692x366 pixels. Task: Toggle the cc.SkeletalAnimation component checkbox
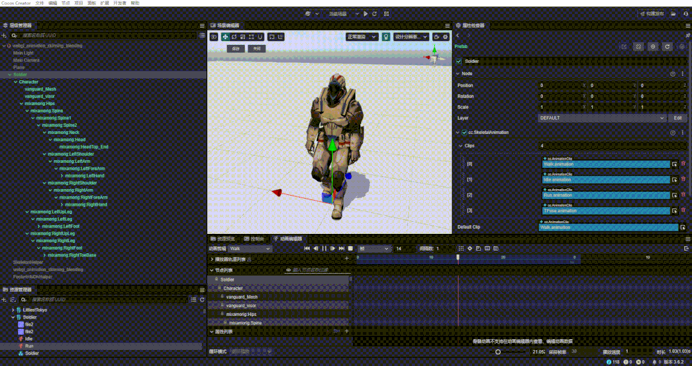464,132
